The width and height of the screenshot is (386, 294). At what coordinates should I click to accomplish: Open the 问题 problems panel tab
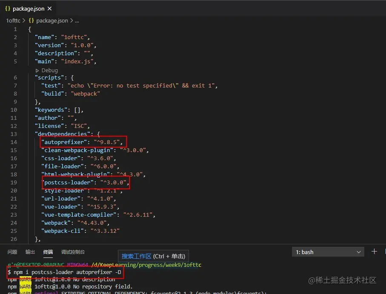coord(12,252)
